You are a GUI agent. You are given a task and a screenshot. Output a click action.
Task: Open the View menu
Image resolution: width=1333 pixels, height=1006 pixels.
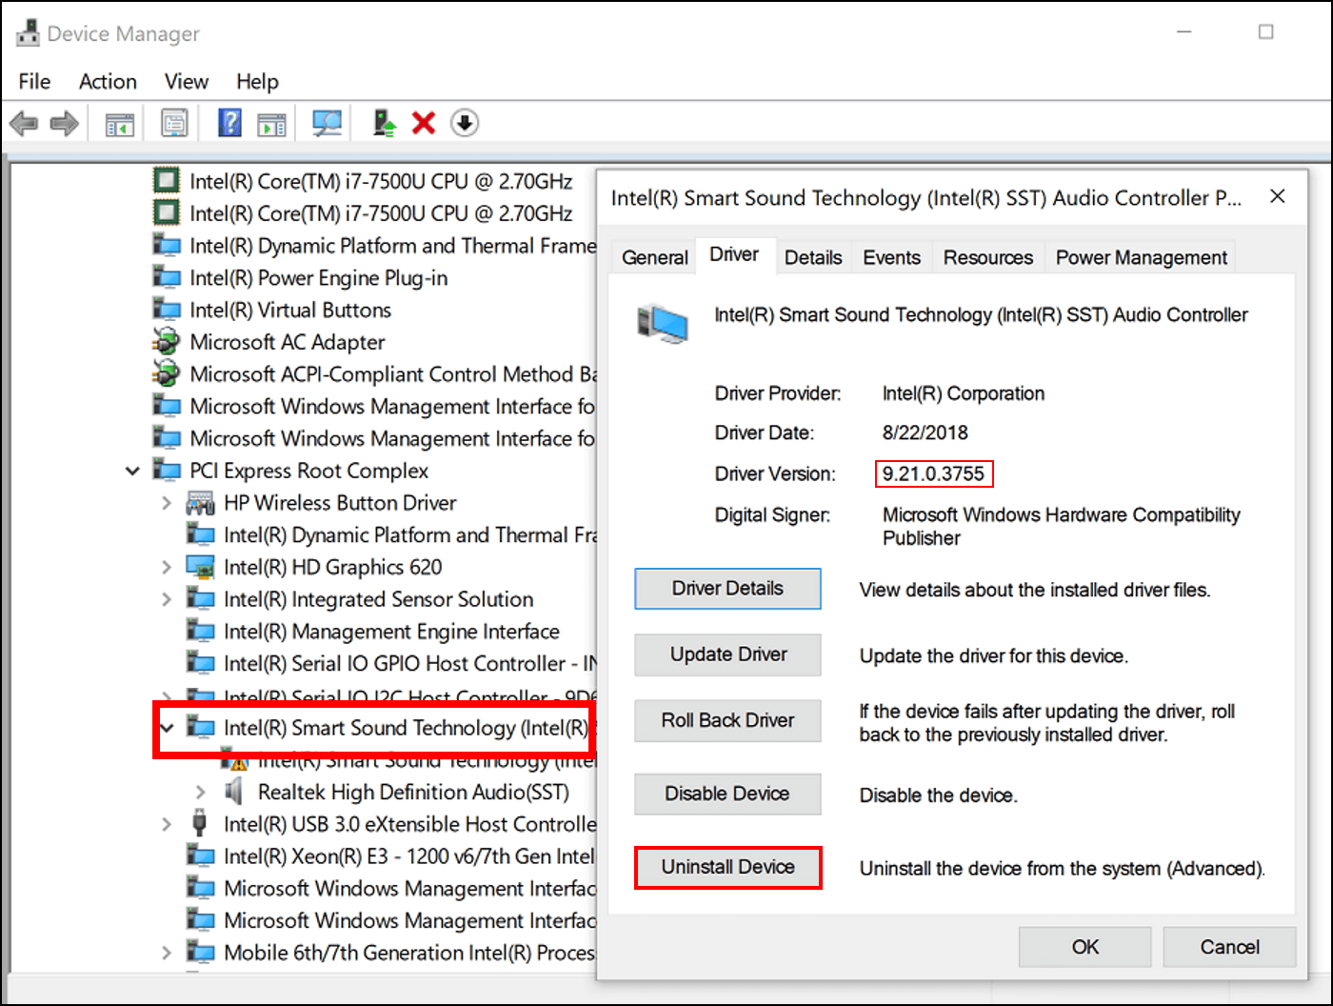(186, 82)
